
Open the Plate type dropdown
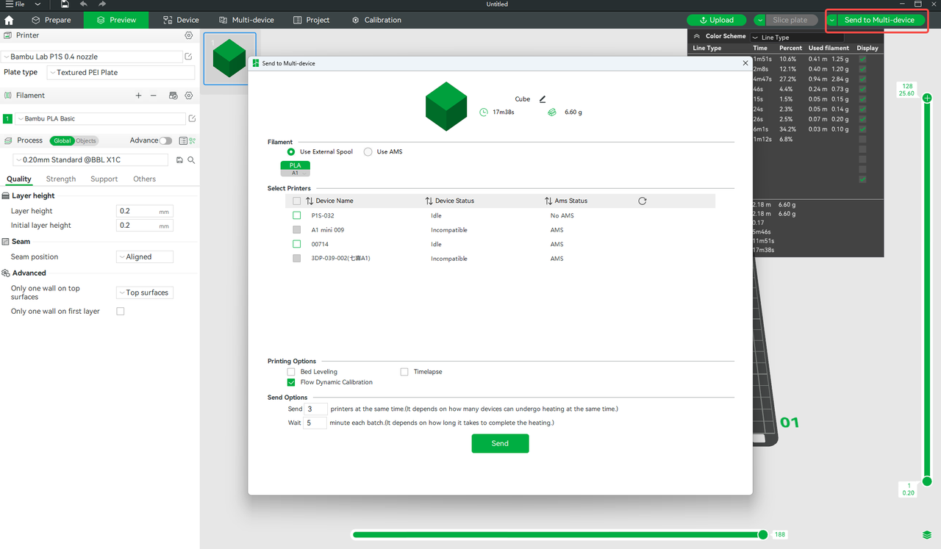(x=121, y=73)
